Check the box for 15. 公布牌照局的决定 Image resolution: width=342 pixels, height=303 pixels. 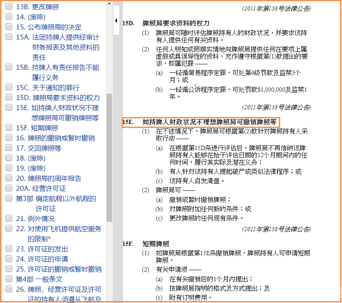tap(9, 26)
